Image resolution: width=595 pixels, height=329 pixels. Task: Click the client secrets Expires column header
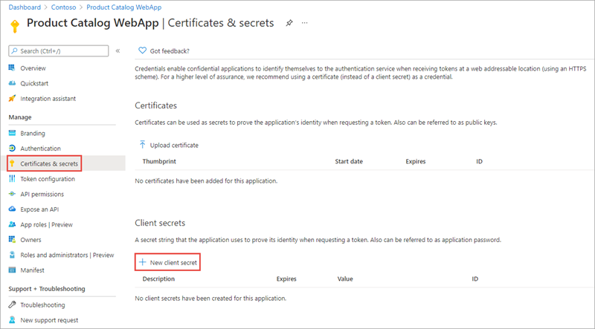(x=286, y=278)
